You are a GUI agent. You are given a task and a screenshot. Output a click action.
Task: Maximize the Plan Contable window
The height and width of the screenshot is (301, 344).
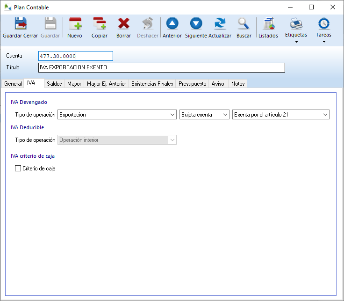[x=311, y=7]
